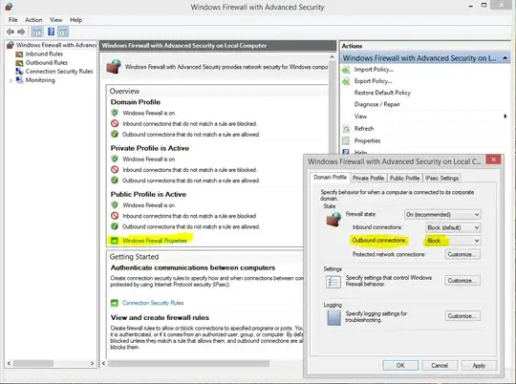
Task: Open the Connection Security Rules link
Action: pos(153,303)
